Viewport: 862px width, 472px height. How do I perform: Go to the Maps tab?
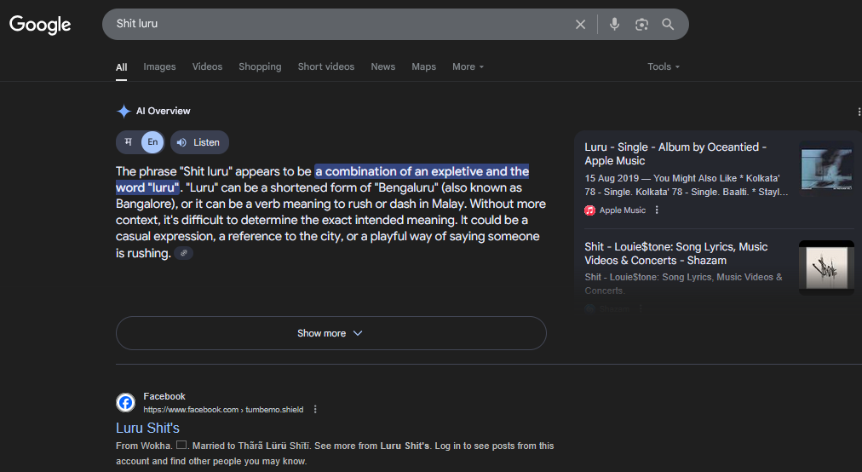(424, 66)
